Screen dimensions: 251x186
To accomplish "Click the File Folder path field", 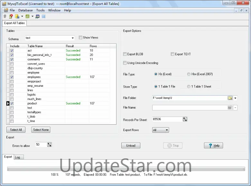I will pyautogui.click(x=190, y=98).
